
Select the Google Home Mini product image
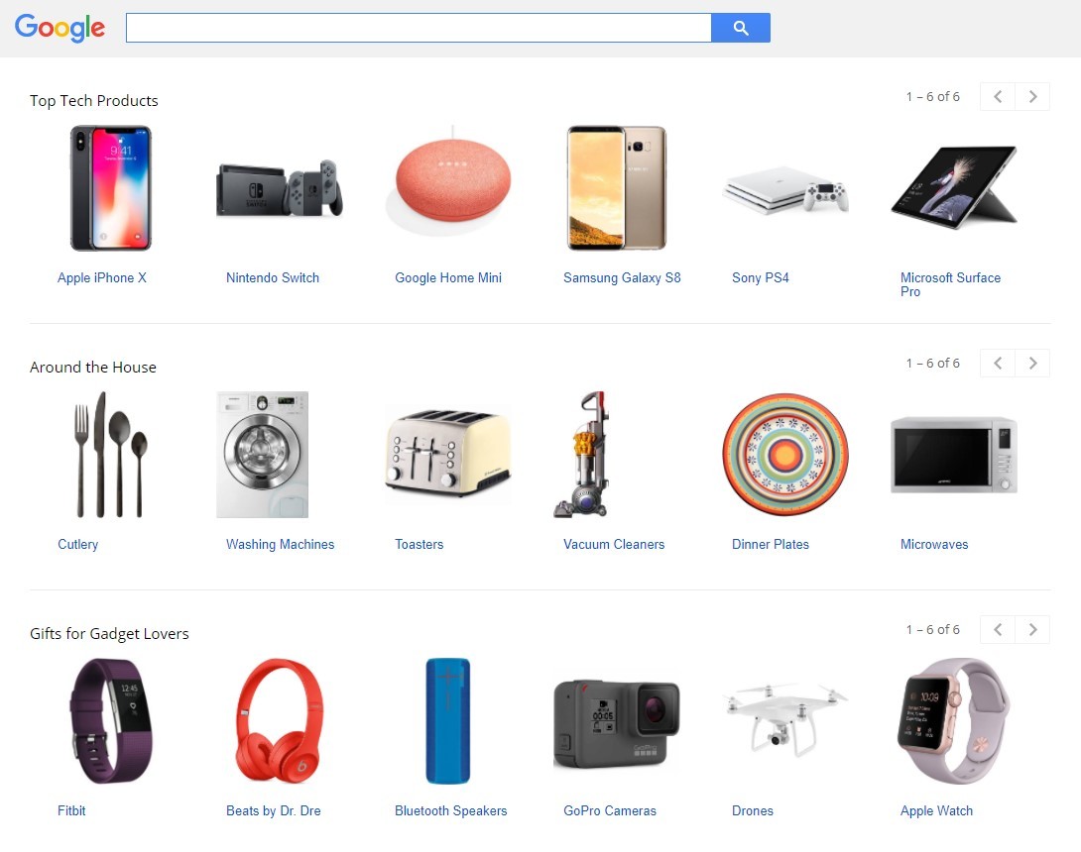(x=448, y=181)
